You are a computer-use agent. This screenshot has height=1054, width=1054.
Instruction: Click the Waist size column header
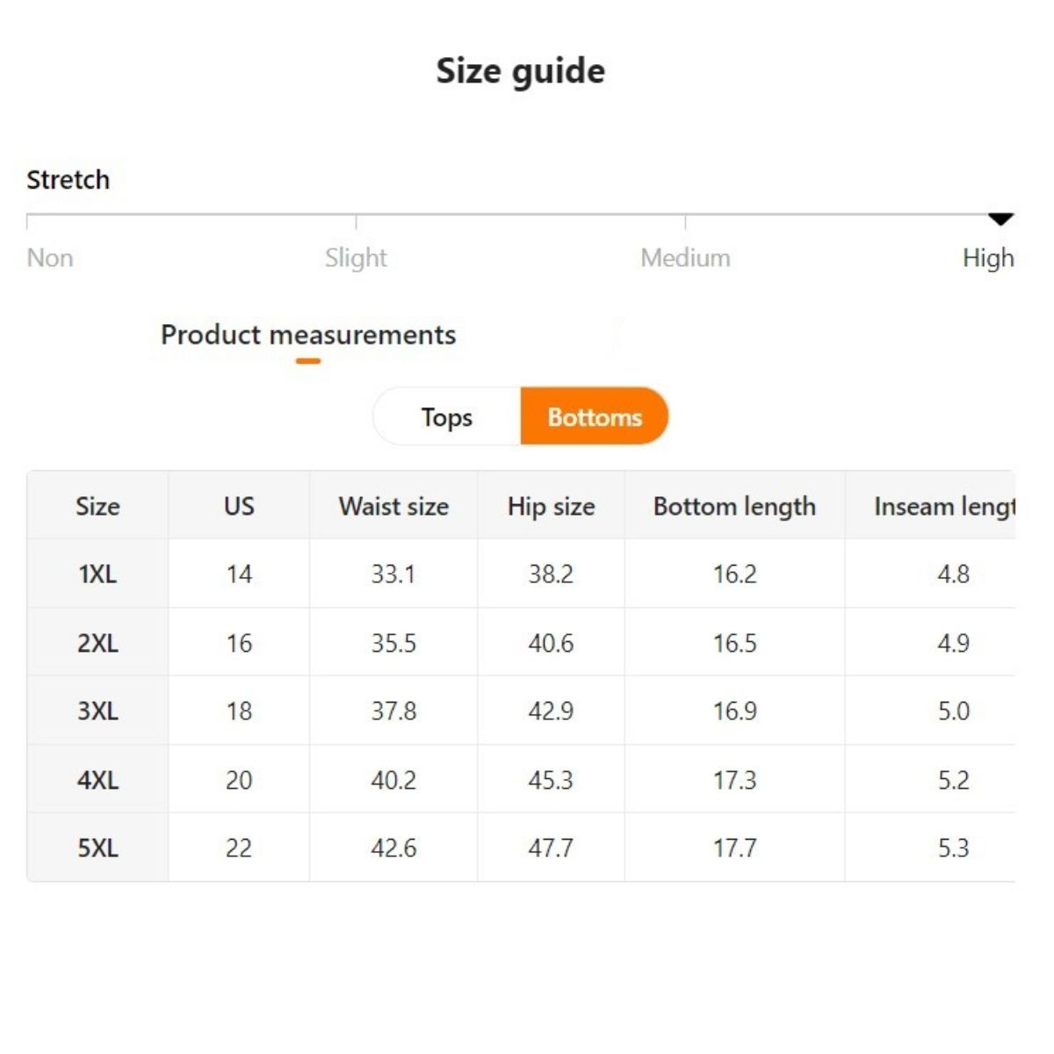point(393,506)
